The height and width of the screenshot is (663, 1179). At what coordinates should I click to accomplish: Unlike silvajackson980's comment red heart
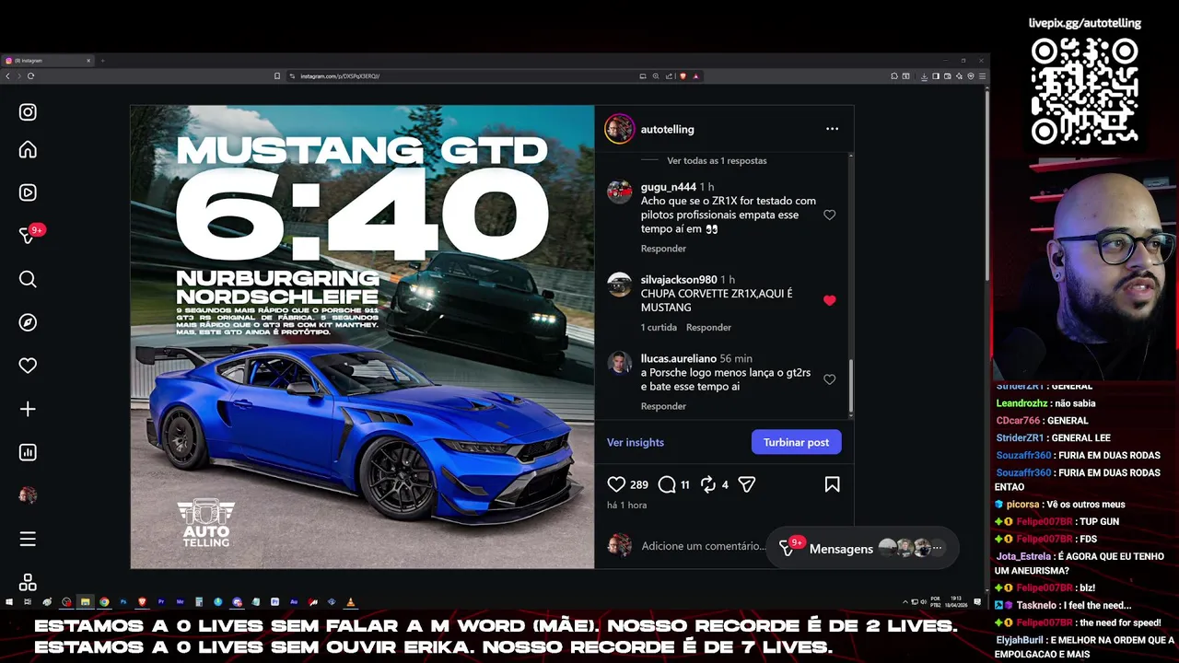(x=829, y=300)
